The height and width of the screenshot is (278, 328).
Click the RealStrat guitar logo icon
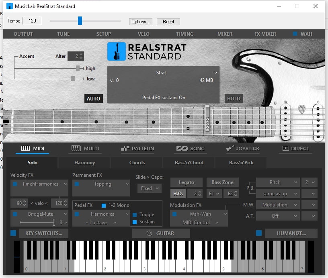(117, 51)
